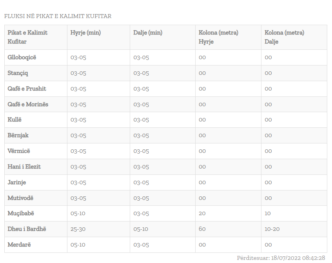Click the Glloboqicë row name
The height and width of the screenshot is (263, 332).
tap(22, 57)
